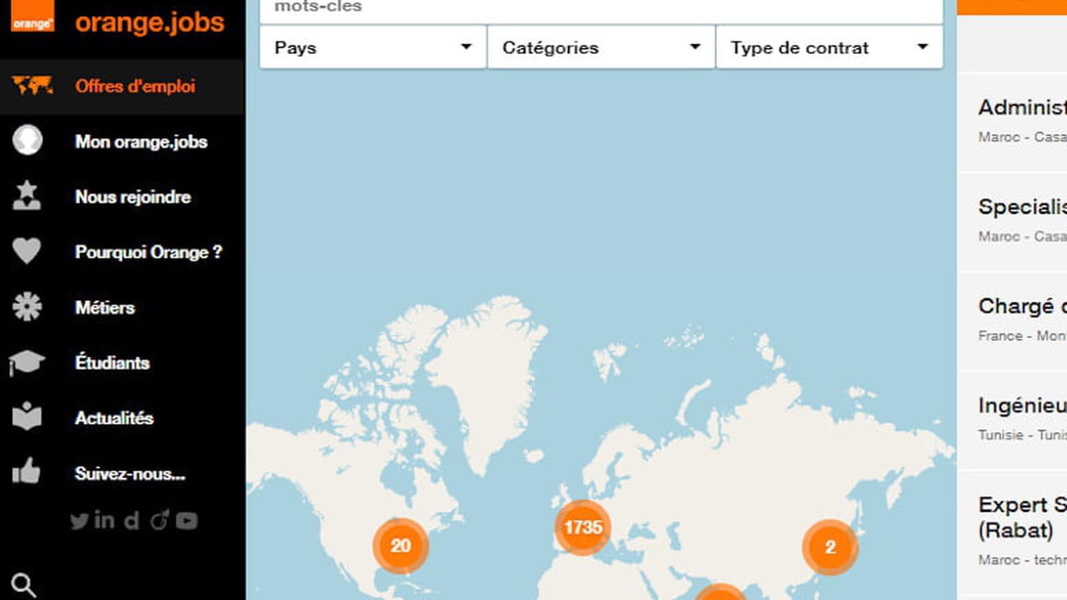This screenshot has height=600, width=1067.
Task: Click the map cluster marker showing 2
Action: click(830, 547)
